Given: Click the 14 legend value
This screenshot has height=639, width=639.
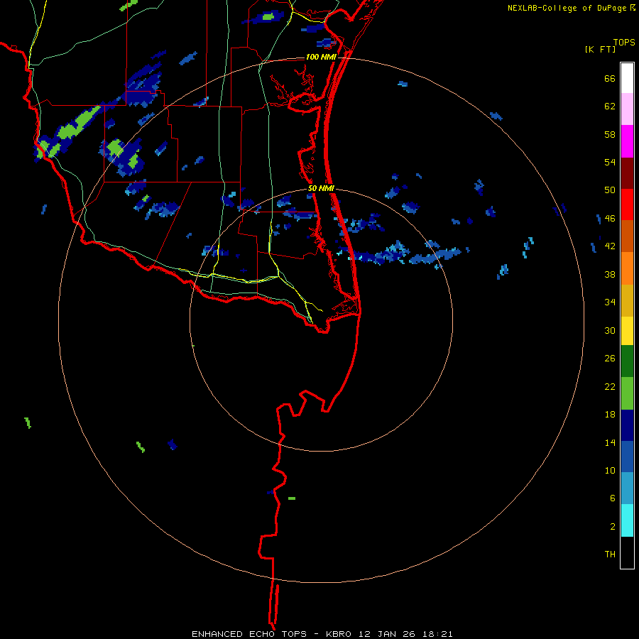Looking at the screenshot, I should tap(610, 442).
